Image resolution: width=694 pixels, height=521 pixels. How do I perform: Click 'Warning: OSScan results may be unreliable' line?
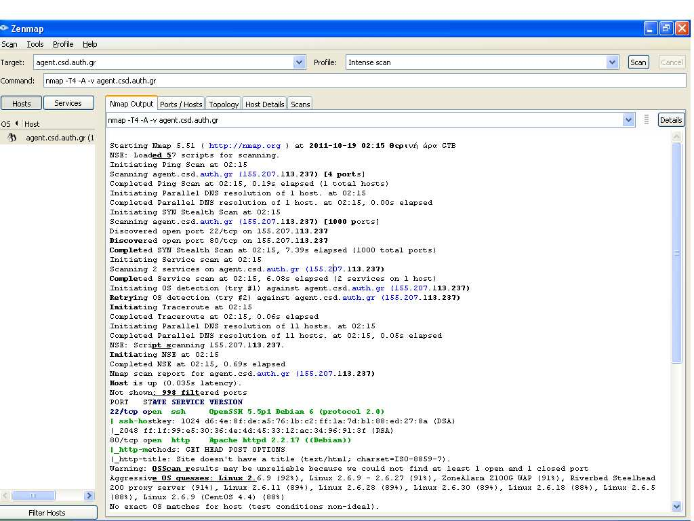pos(349,469)
